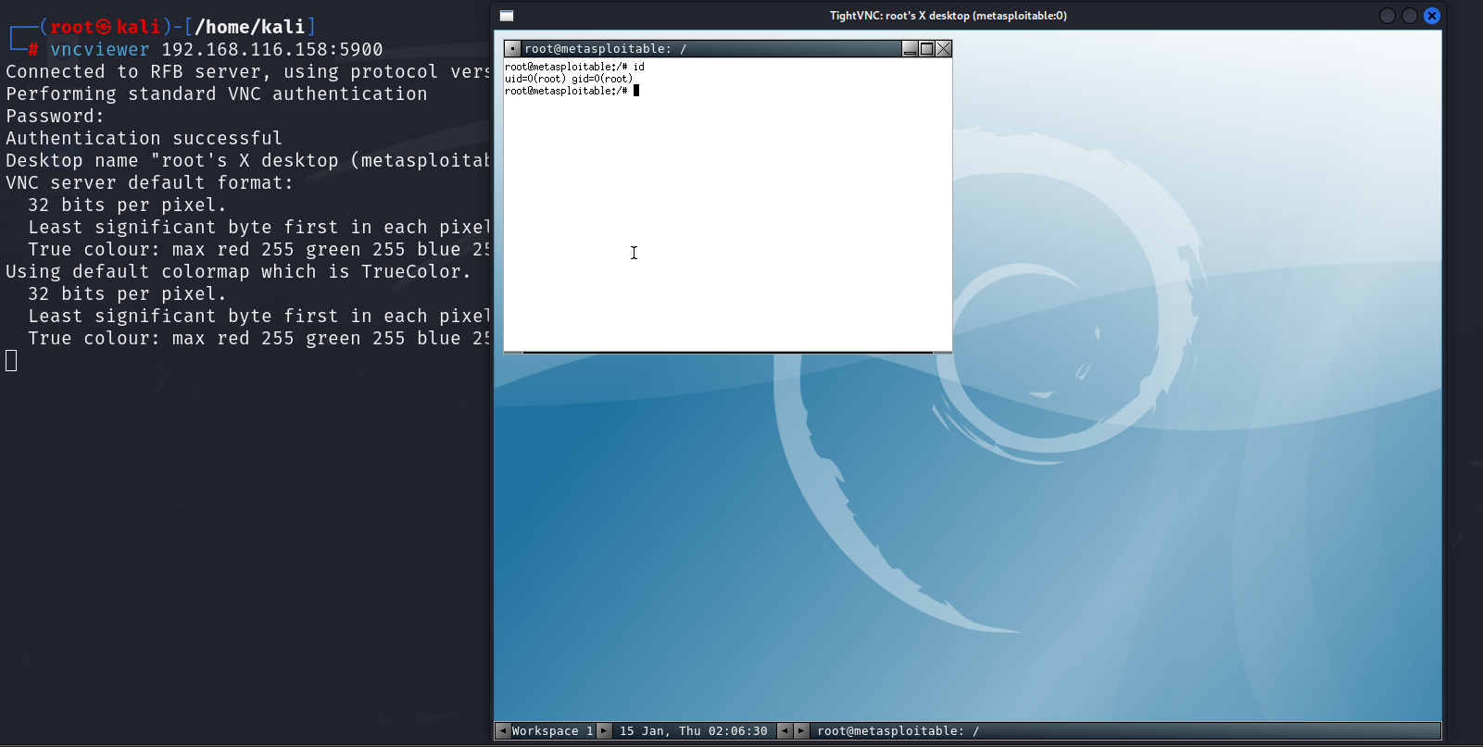
Task: Close the TightVNC viewer window
Action: click(1431, 16)
